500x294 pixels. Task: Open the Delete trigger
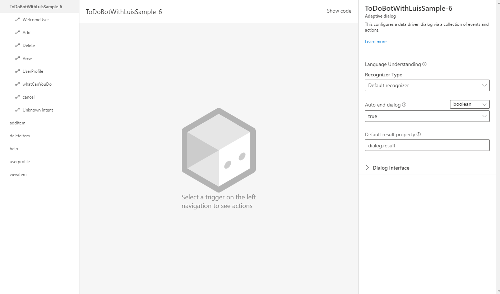(x=40, y=46)
